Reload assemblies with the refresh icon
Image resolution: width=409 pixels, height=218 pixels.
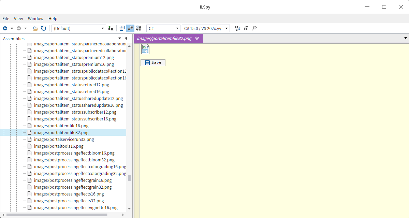click(x=44, y=28)
